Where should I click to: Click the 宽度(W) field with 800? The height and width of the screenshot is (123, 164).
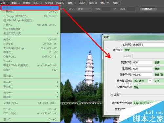142,62
